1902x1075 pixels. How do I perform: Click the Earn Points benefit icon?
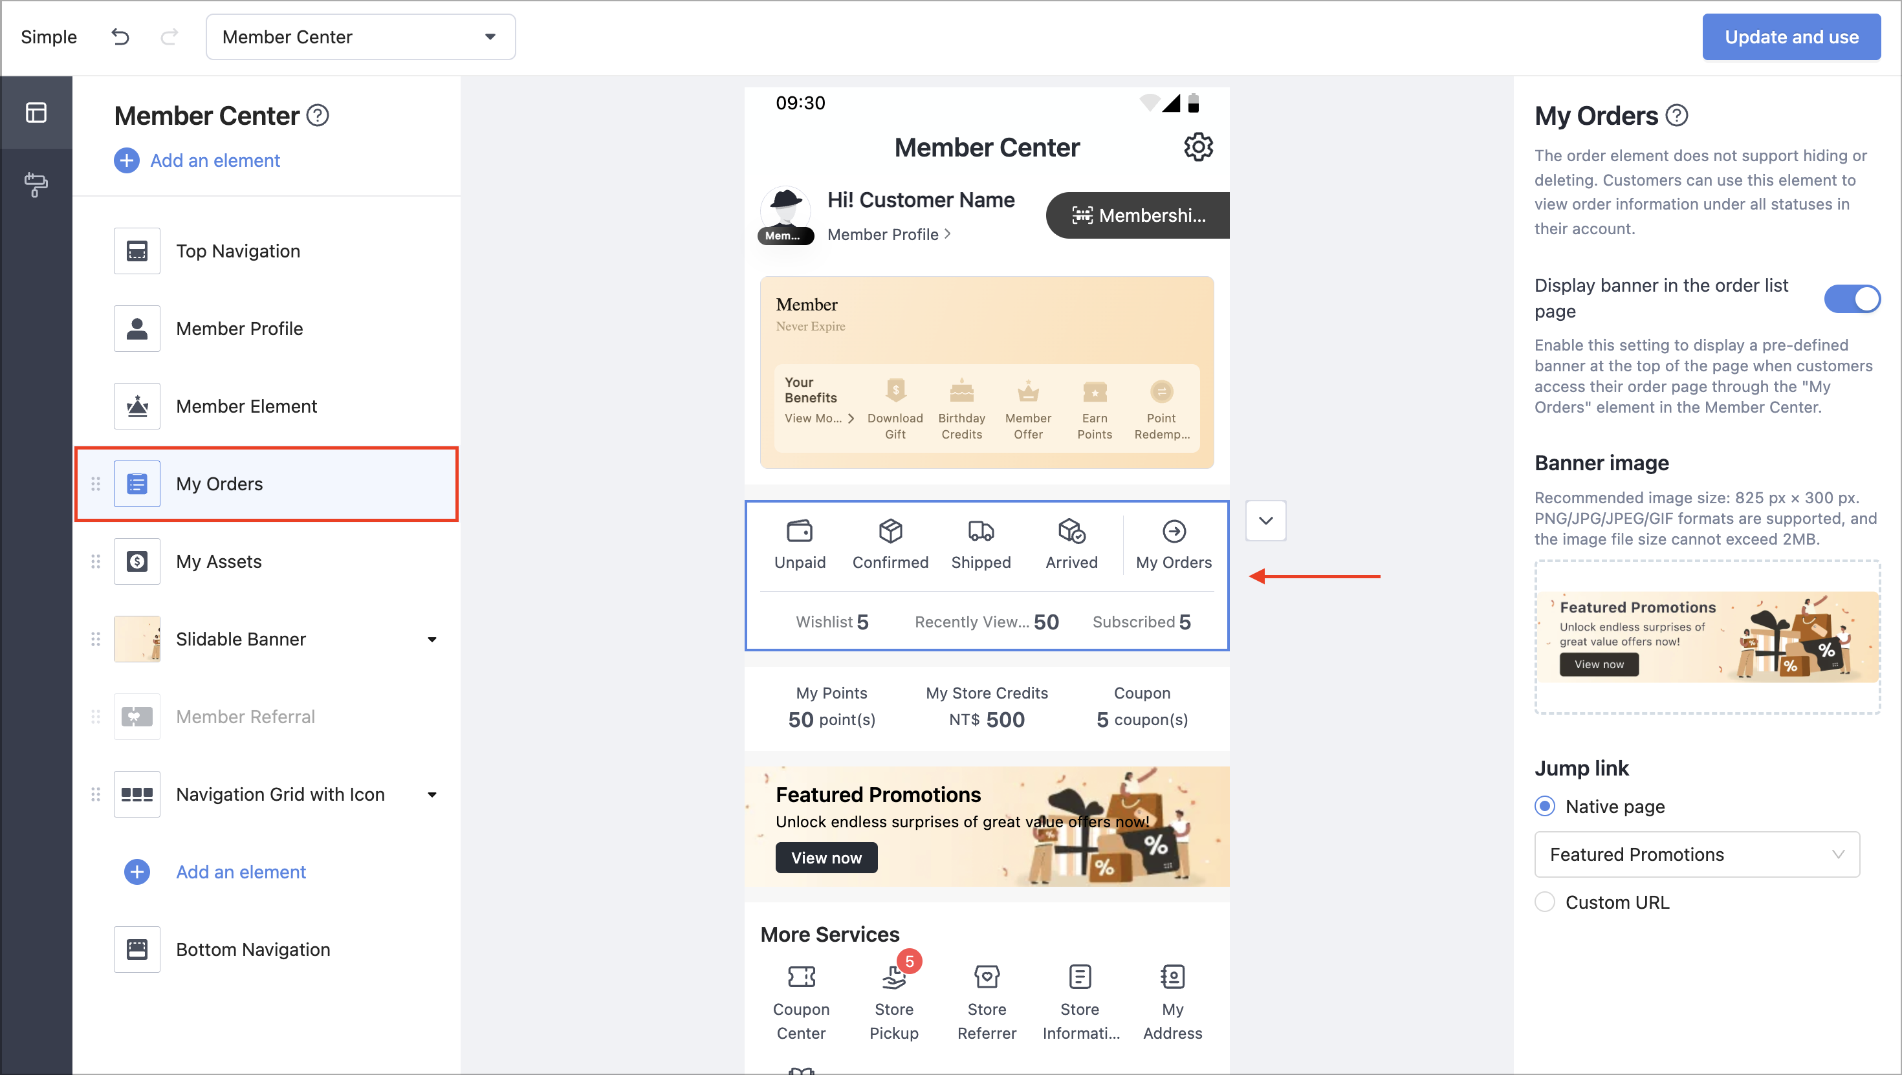pyautogui.click(x=1094, y=391)
